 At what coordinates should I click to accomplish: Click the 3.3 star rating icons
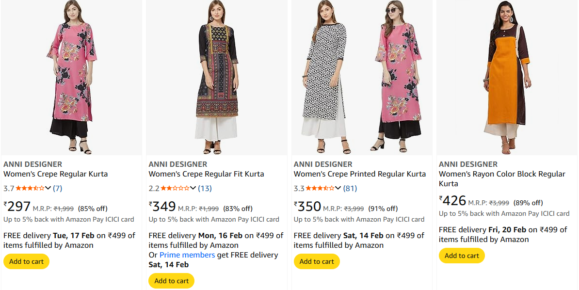pos(320,188)
